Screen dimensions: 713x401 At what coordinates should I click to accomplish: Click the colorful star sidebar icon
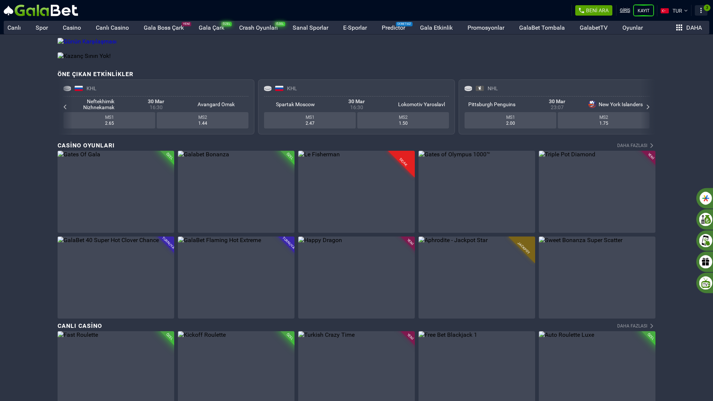705,198
